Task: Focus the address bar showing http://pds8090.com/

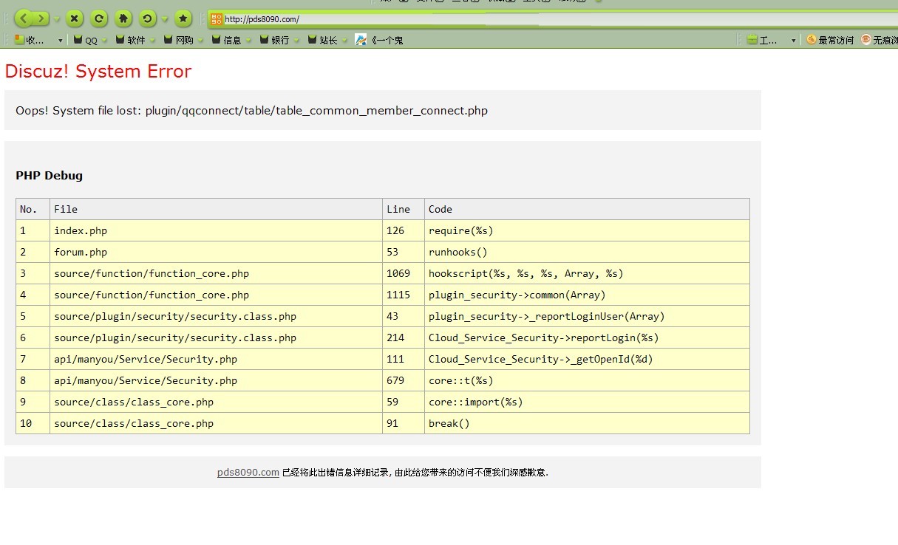Action: 554,19
